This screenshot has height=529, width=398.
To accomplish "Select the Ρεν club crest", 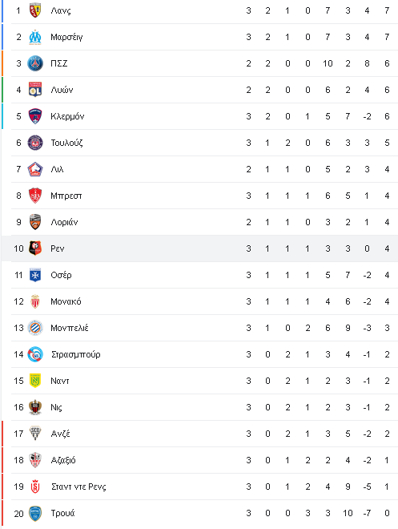I will pyautogui.click(x=35, y=248).
